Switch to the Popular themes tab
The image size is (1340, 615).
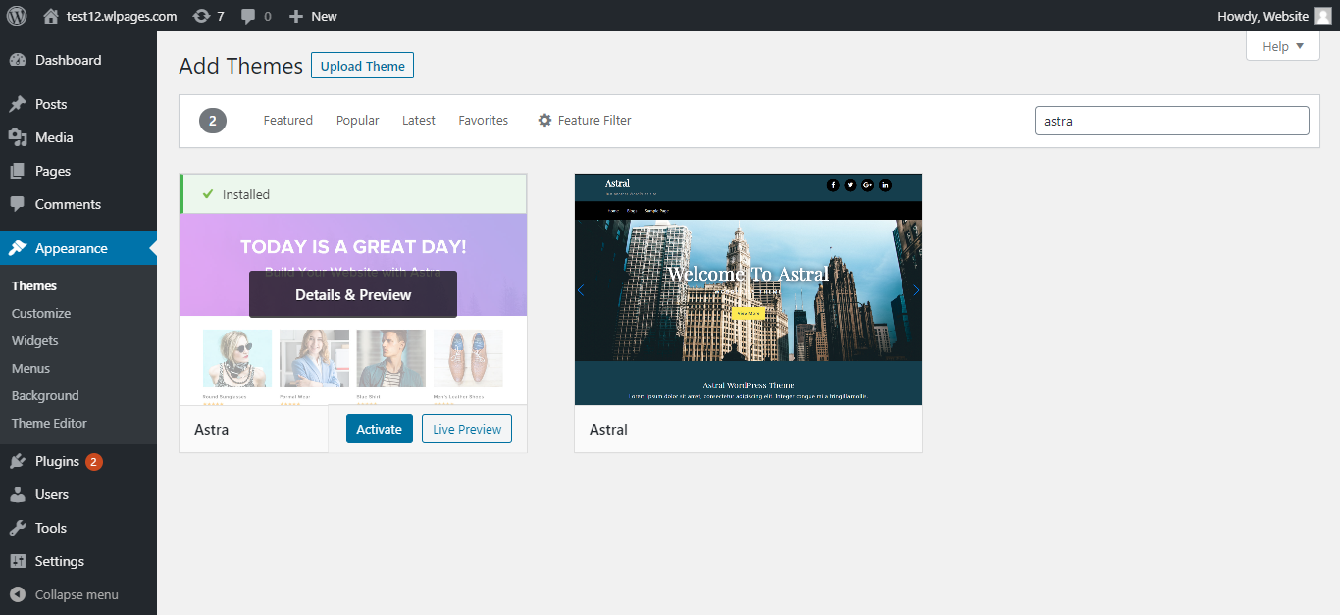point(358,121)
